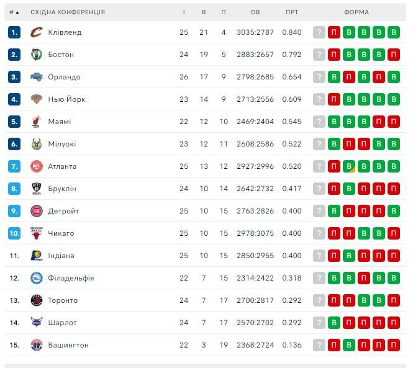Show Cleveland's upcoming match question-mark badge
This screenshot has width=413, height=368.
[319, 32]
